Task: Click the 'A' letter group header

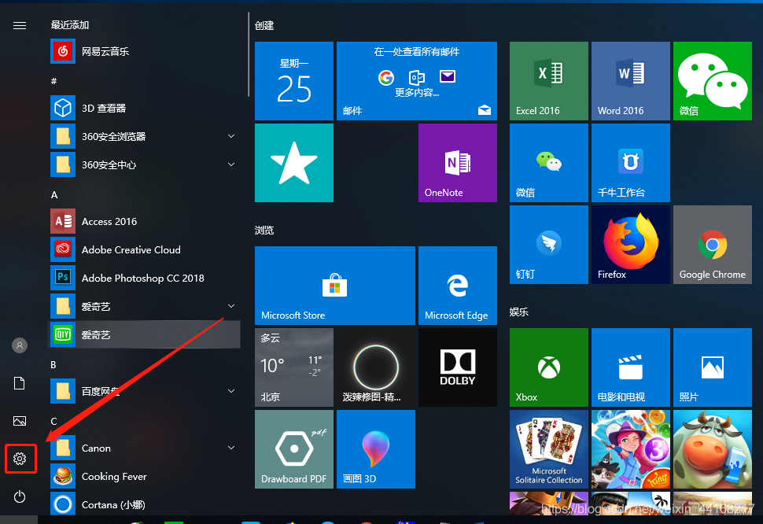Action: (54, 195)
